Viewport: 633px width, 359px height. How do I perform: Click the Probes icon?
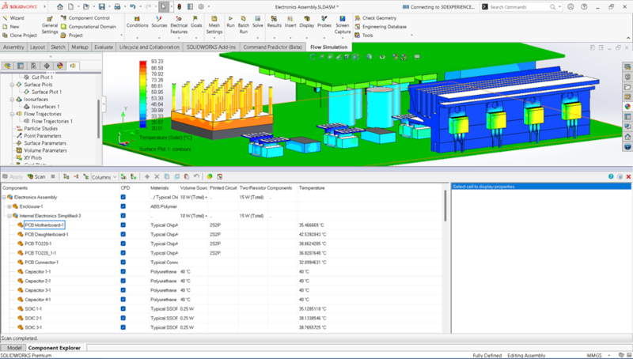pyautogui.click(x=323, y=24)
